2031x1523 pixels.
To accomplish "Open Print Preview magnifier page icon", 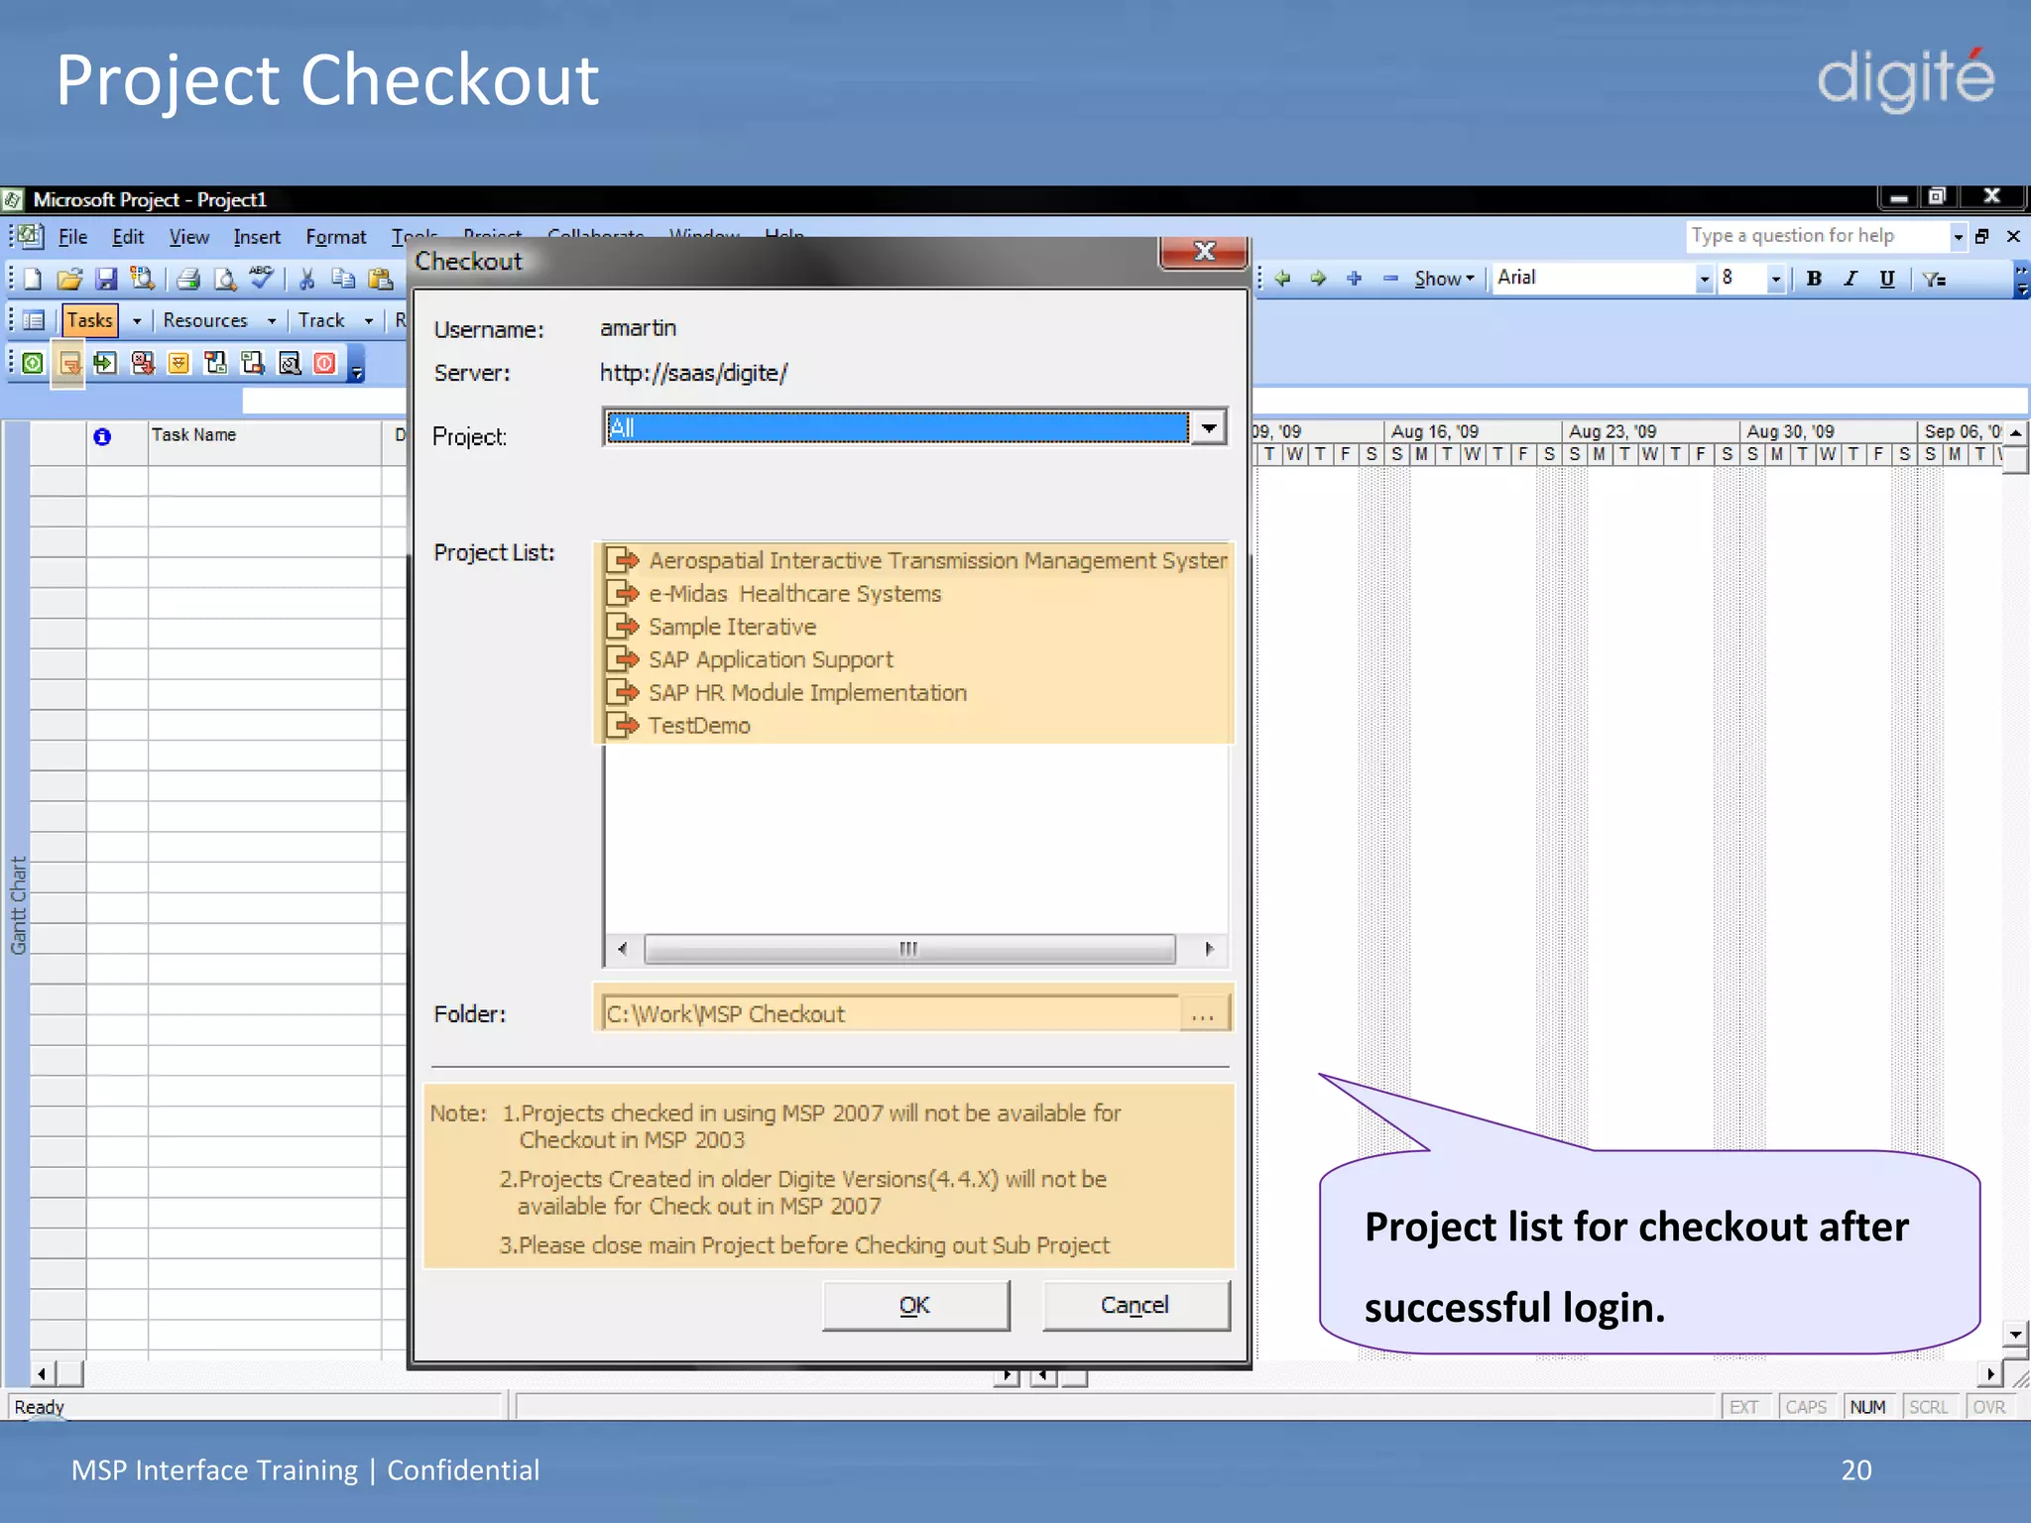I will coord(225,279).
